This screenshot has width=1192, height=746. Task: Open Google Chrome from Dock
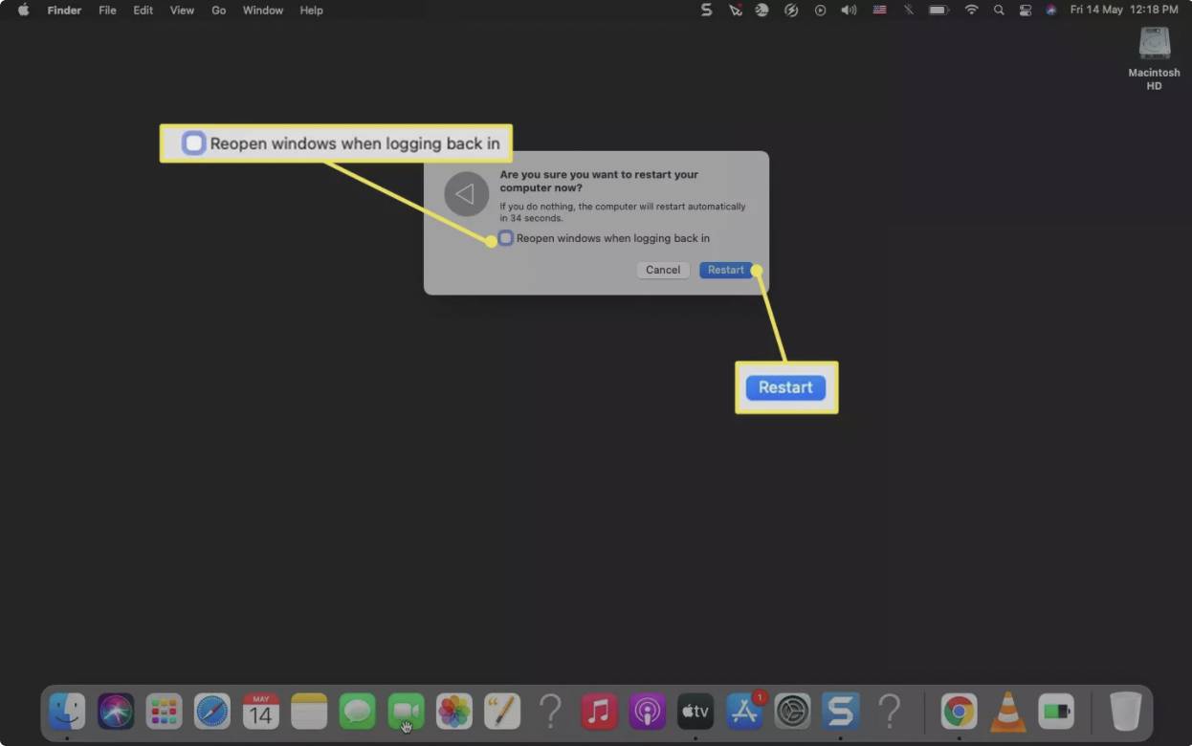(x=959, y=712)
